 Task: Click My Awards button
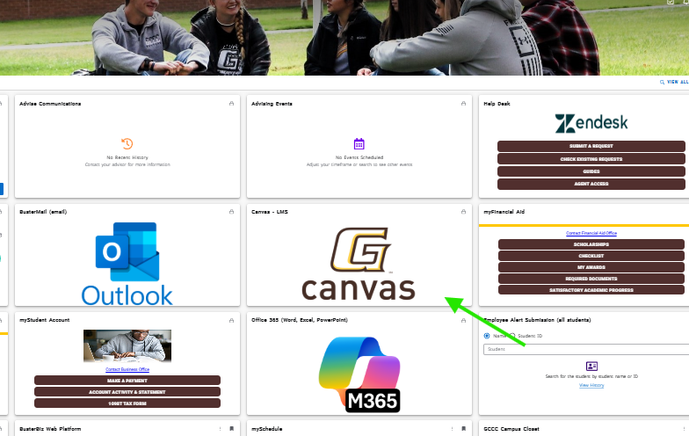coord(591,267)
